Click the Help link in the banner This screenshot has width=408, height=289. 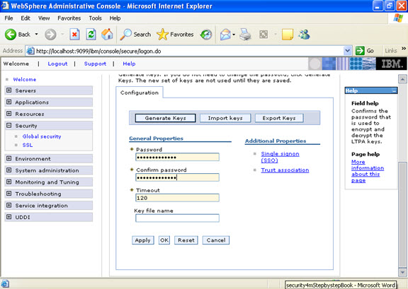pos(129,64)
